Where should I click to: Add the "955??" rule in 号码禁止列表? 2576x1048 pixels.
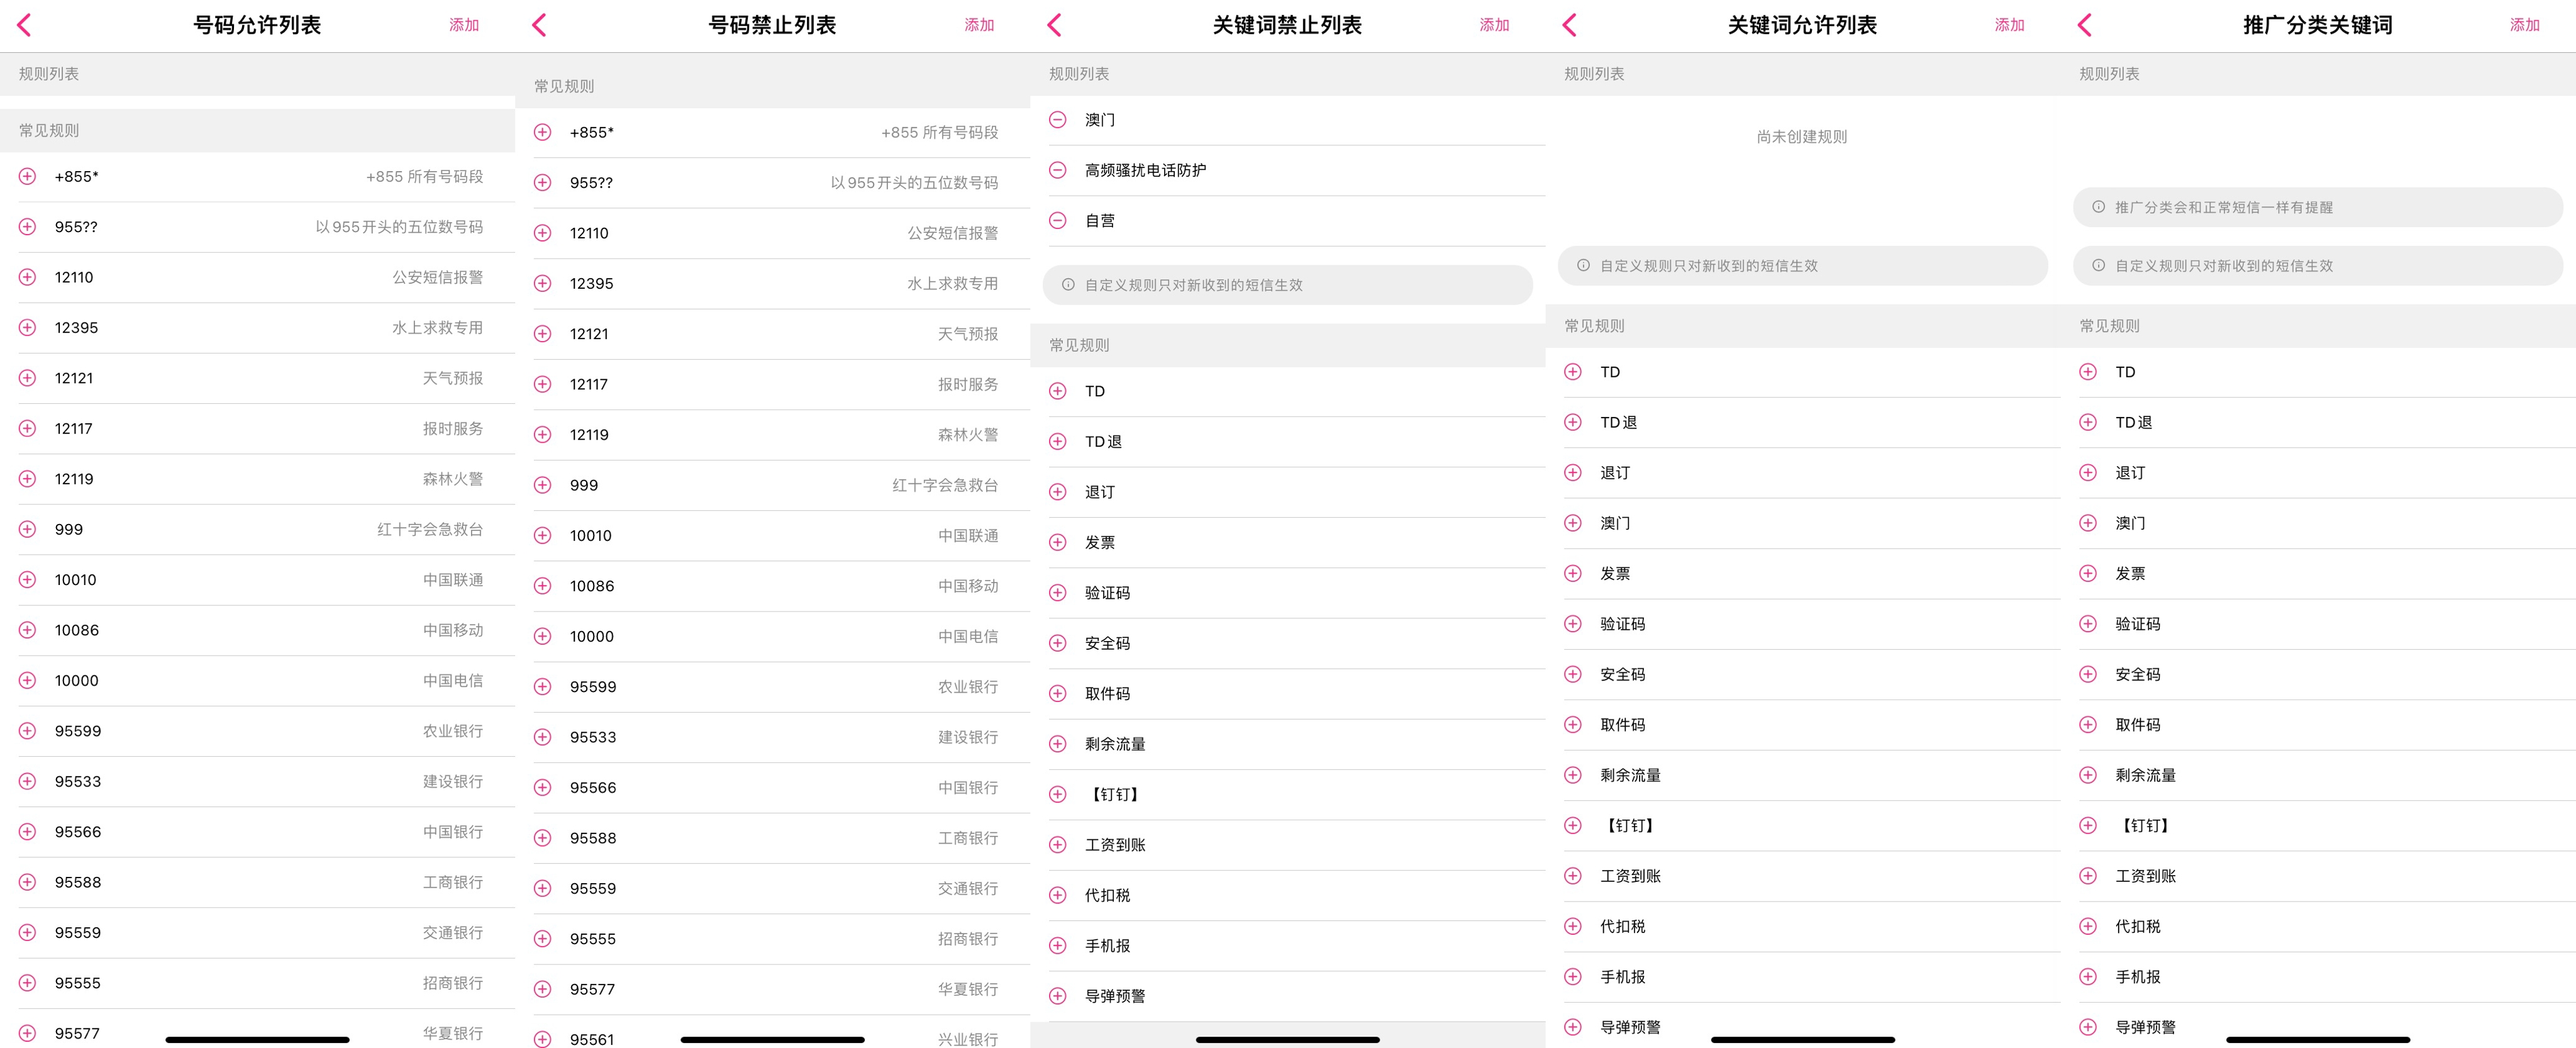click(542, 182)
